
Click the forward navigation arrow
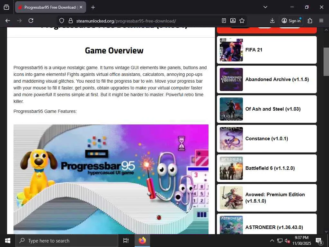[x=19, y=21]
